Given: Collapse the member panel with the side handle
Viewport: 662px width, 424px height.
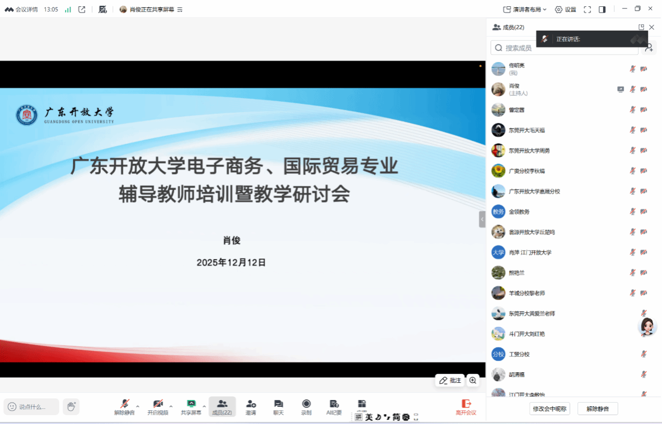Looking at the screenshot, I should click(482, 219).
